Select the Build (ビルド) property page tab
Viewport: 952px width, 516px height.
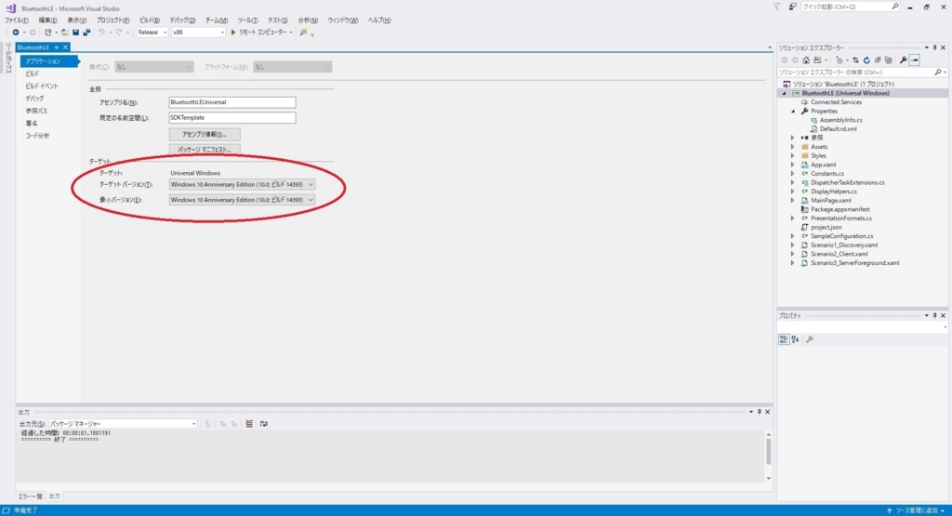tap(33, 73)
